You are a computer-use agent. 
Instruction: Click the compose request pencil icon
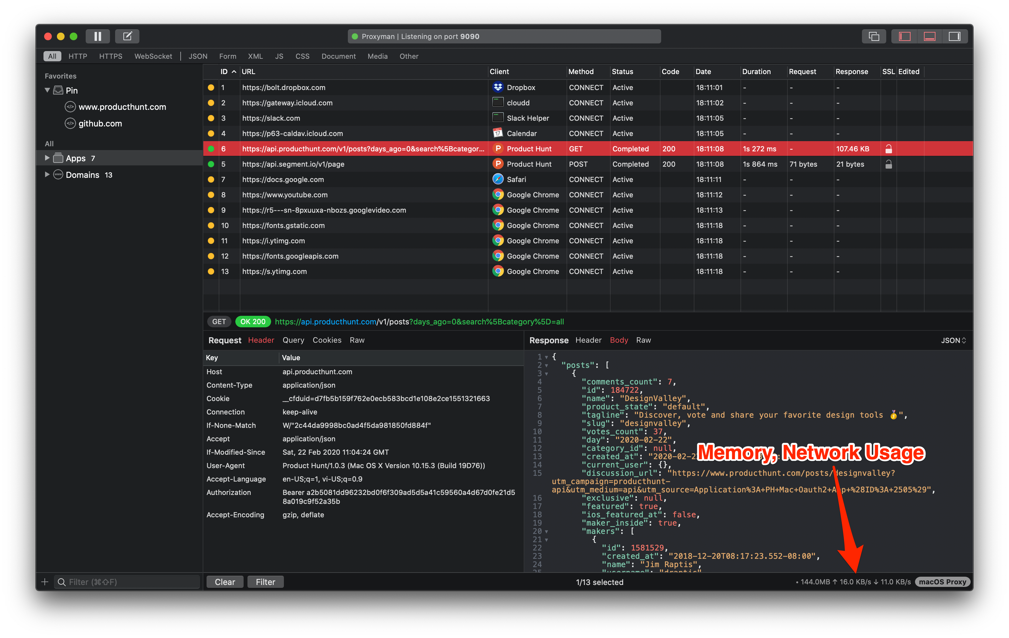127,36
